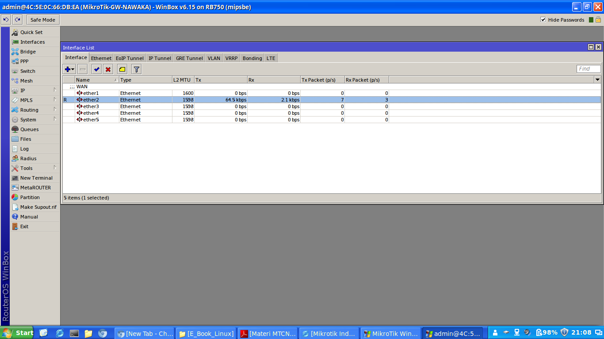Open the column selector dropdown arrow

tap(598, 80)
